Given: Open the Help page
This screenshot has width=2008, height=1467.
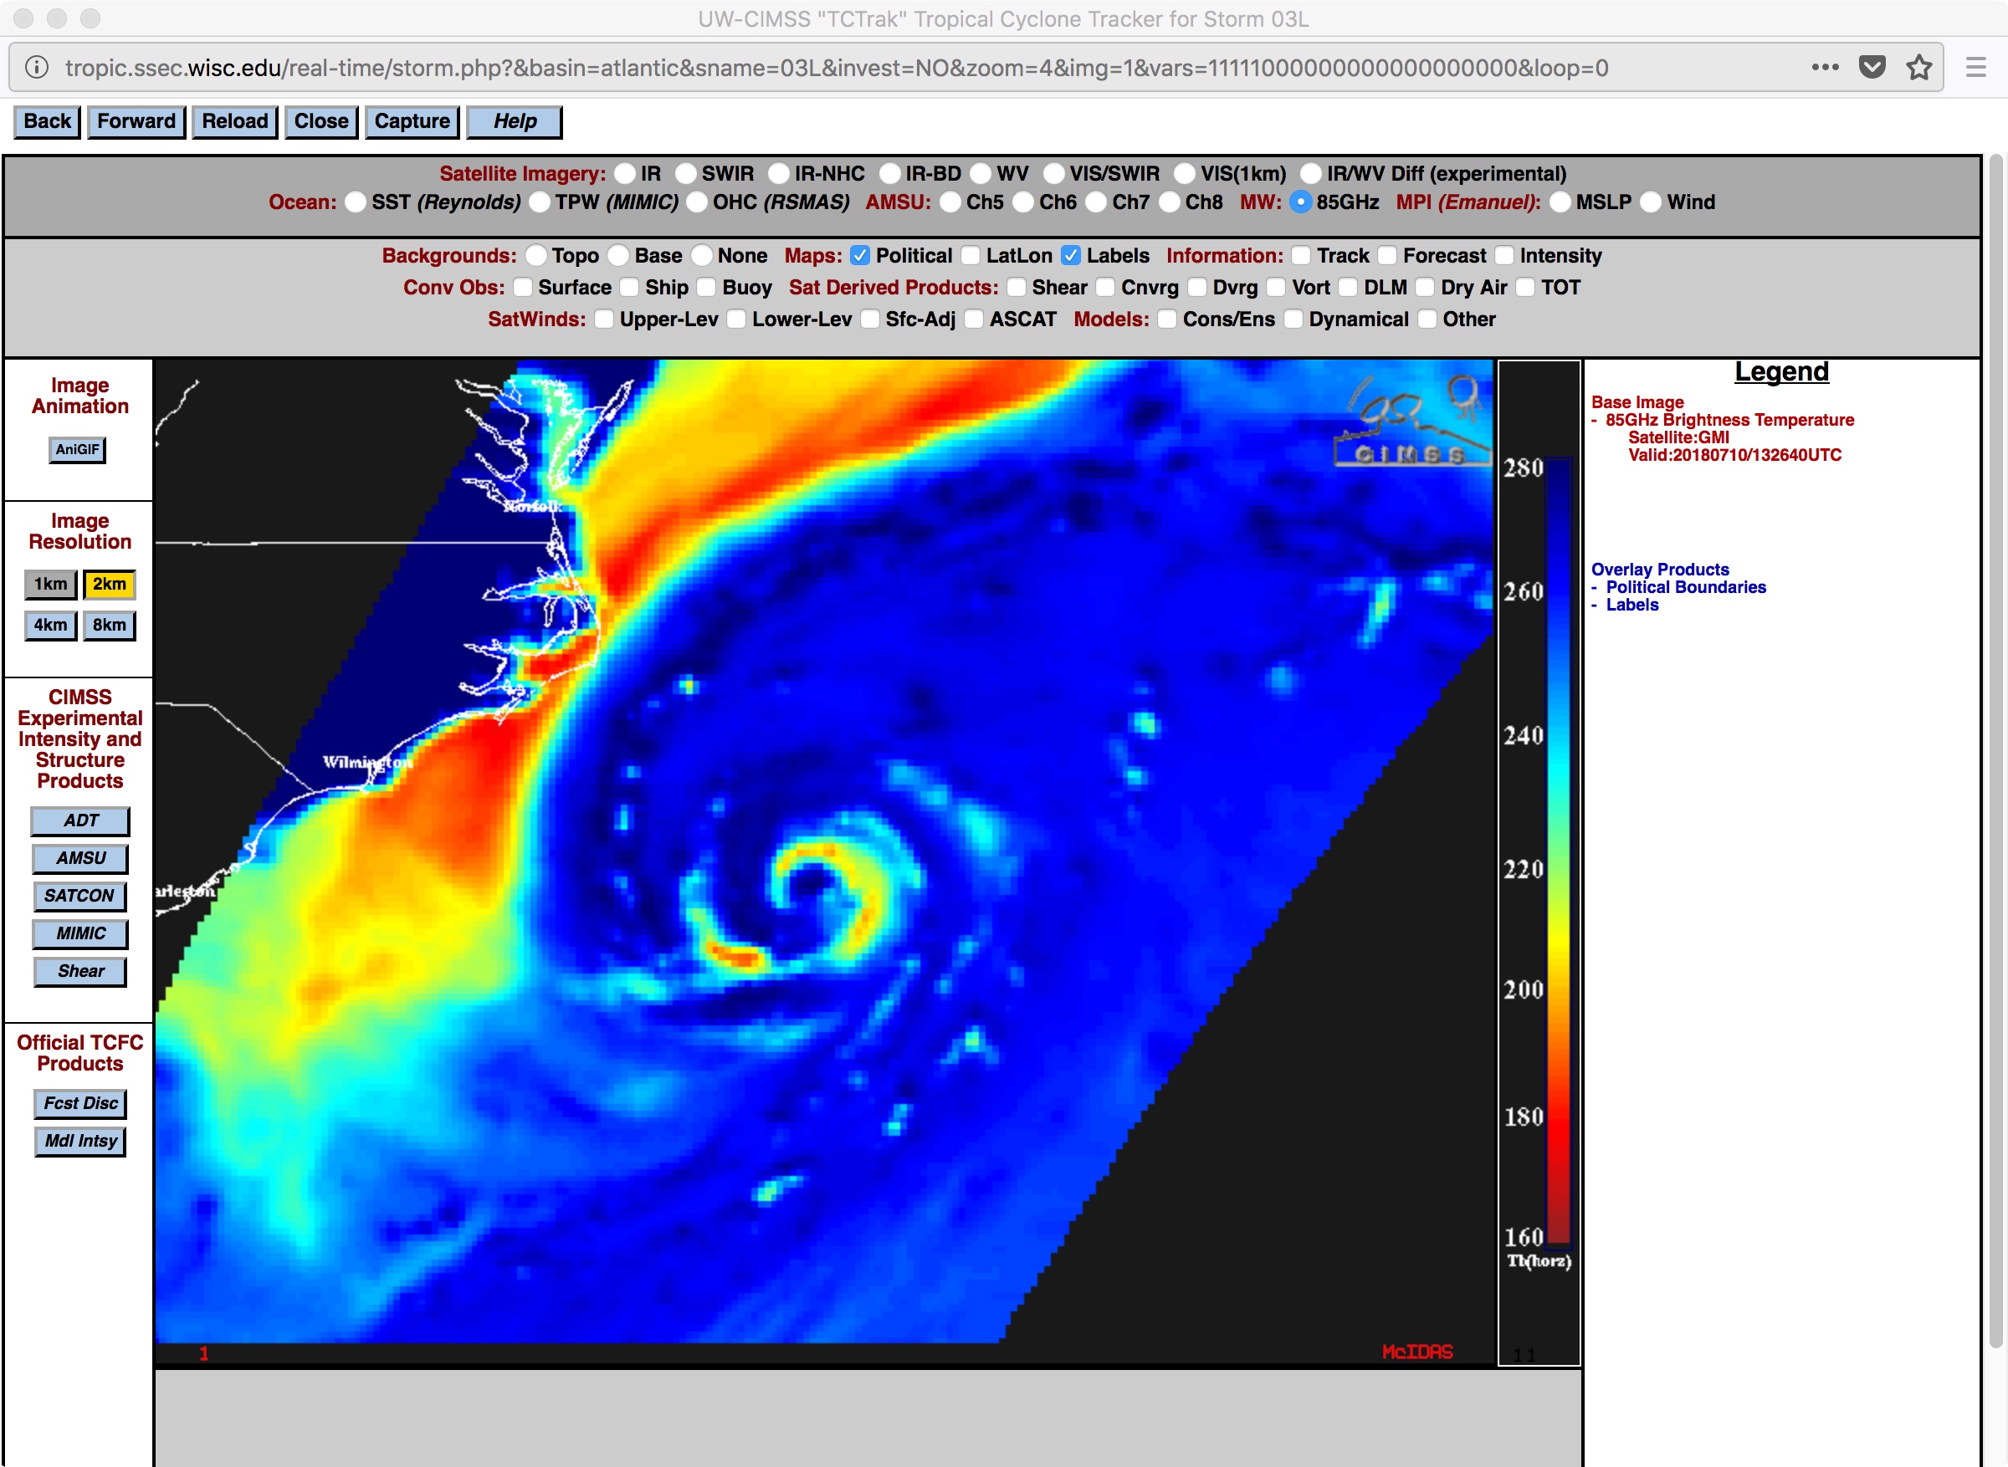Looking at the screenshot, I should (515, 121).
